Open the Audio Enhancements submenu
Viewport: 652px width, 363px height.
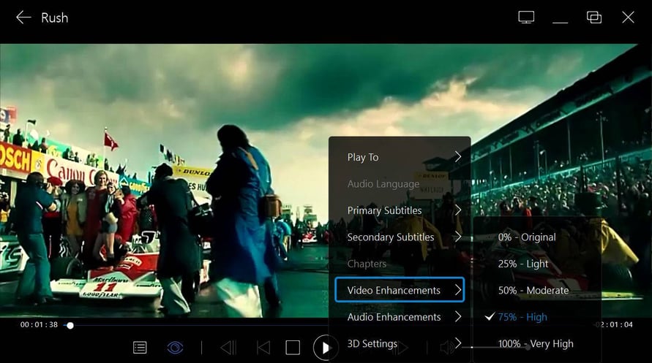point(400,317)
